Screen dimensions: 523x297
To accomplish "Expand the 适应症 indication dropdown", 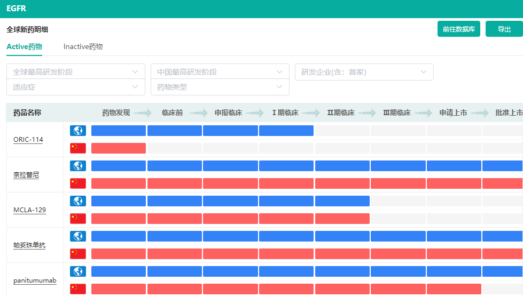I will click(75, 87).
